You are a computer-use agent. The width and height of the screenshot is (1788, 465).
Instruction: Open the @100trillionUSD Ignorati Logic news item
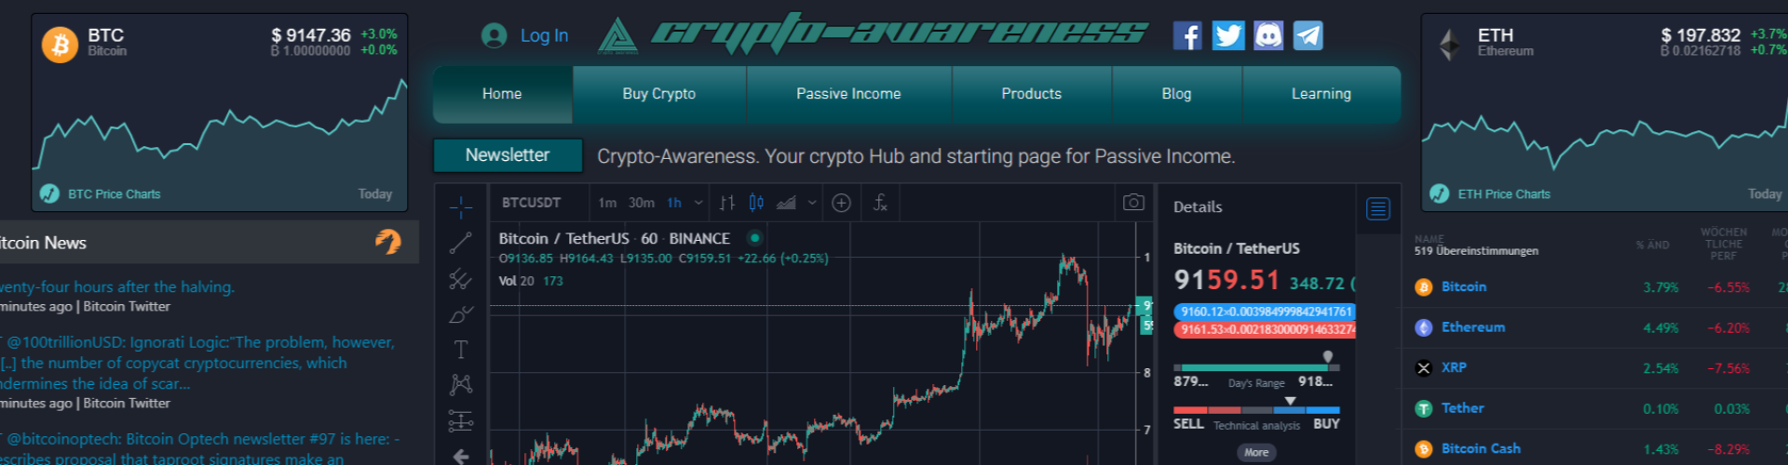click(x=197, y=363)
